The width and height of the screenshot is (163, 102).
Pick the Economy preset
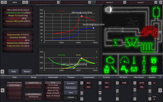pos(71,83)
